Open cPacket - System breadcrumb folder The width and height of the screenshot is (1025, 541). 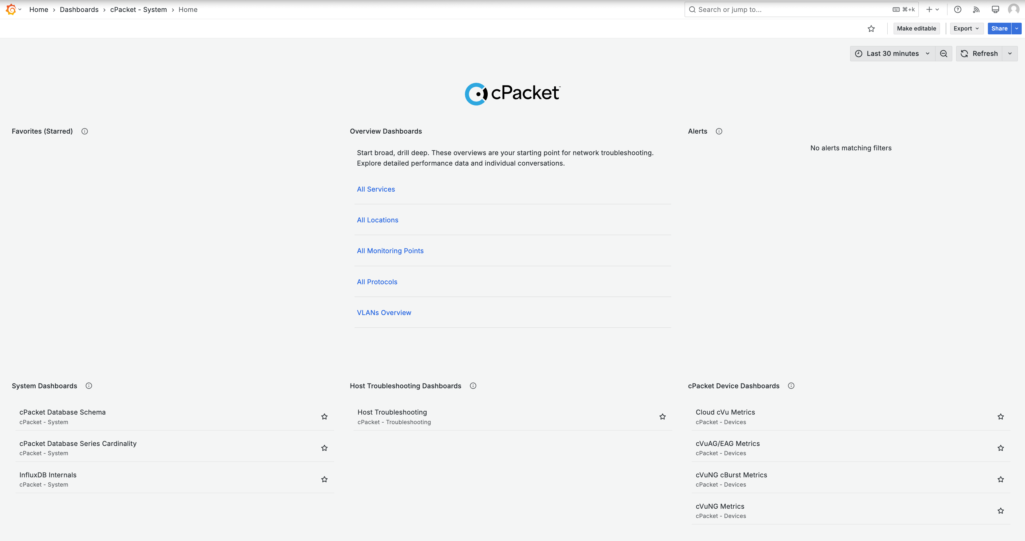coord(139,10)
